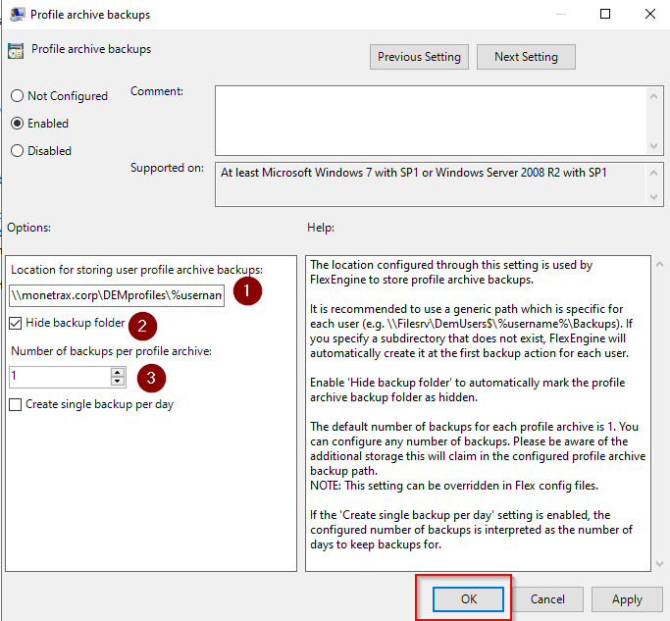Viewport: 670px width, 621px height.
Task: Click the red circle marker numbered 3
Action: tap(150, 377)
